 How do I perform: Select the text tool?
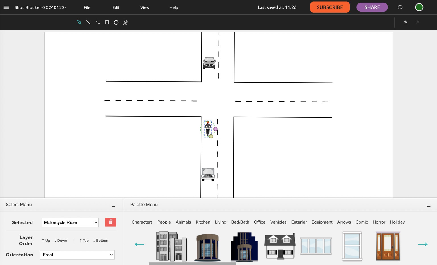(x=125, y=22)
